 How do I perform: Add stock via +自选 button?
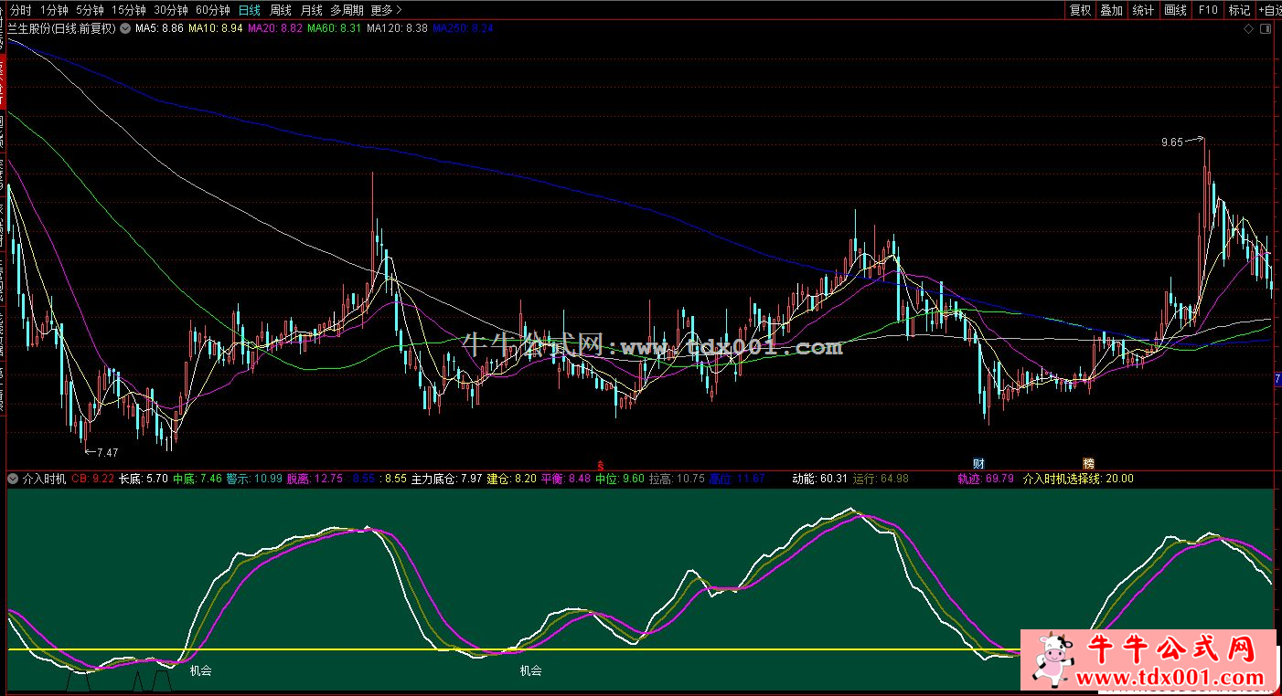(1269, 10)
